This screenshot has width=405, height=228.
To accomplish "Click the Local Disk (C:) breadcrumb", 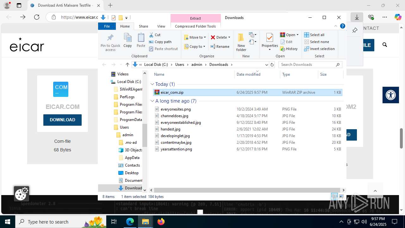I will click(156, 65).
